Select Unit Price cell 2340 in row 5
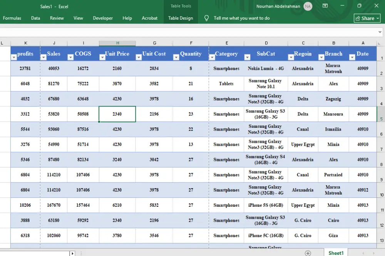Viewport: 385px width, 256px height. 117,114
